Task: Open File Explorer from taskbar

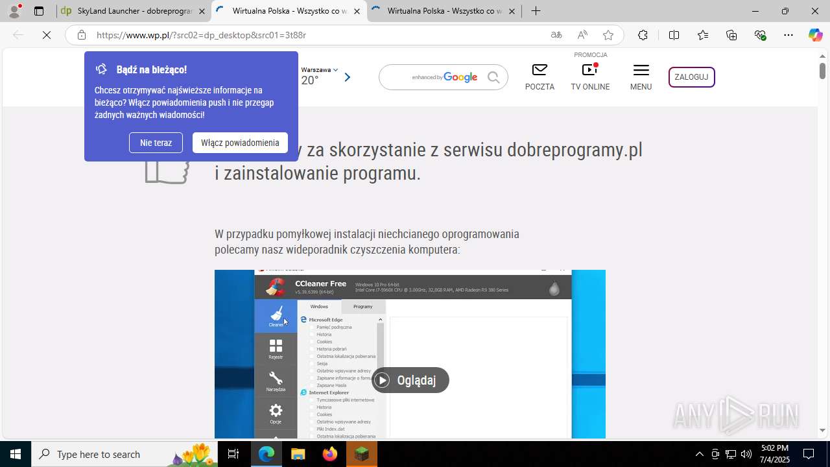Action: click(298, 454)
